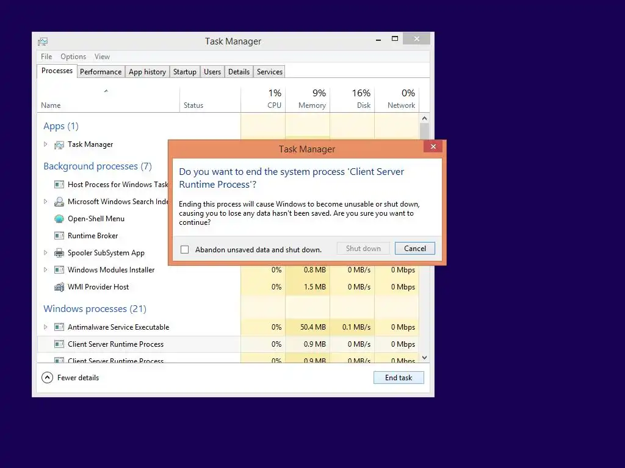Click the 50.4 MB memory value
This screenshot has height=468, width=625.
pos(313,327)
